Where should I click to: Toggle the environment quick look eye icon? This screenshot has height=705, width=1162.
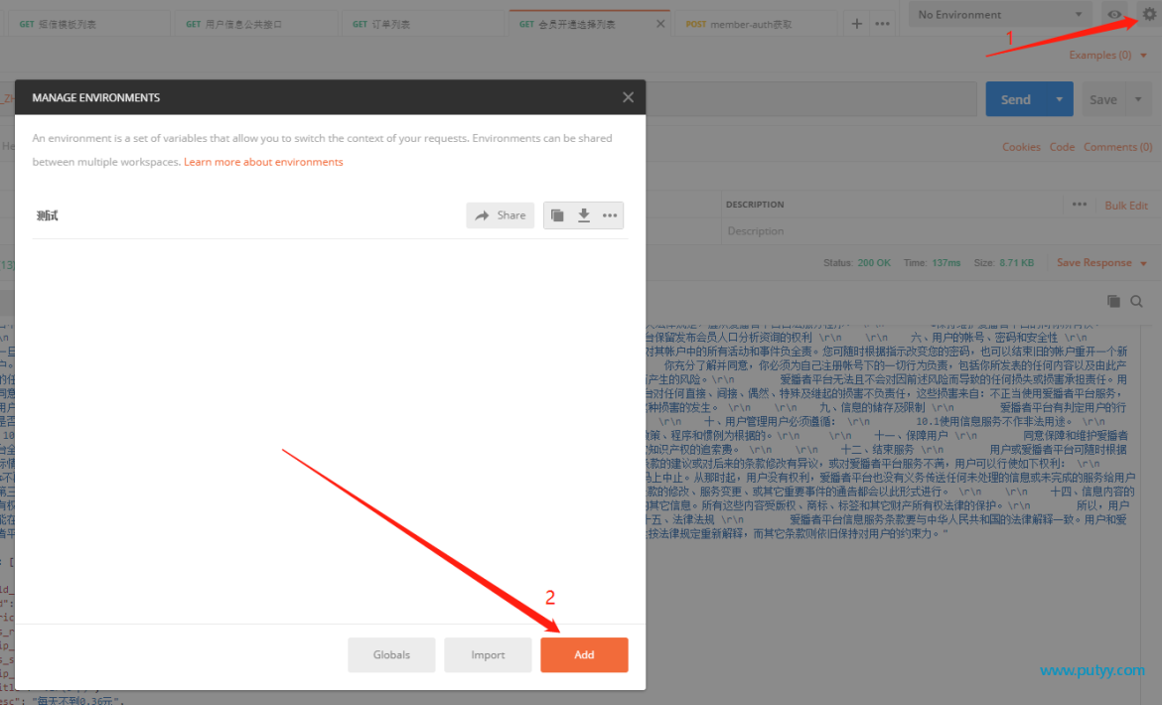pos(1113,14)
